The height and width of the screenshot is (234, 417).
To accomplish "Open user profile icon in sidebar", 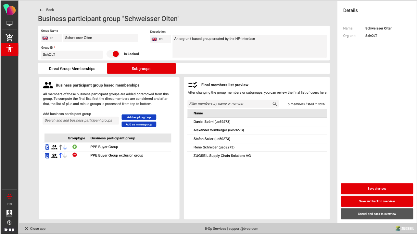I will click(x=9, y=213).
